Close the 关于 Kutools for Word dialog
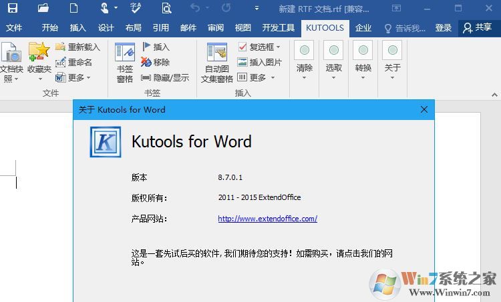Screen dimensions: 501x302 pos(424,109)
